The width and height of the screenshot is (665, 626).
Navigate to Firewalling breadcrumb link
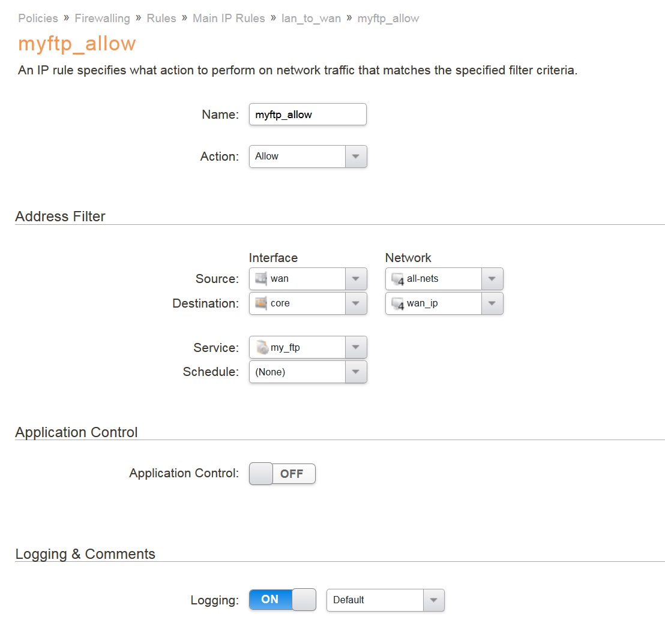tap(102, 19)
